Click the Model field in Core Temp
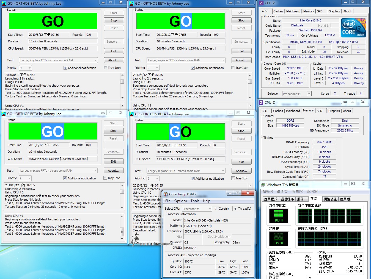This screenshot has height=279, width=371. 217,220
